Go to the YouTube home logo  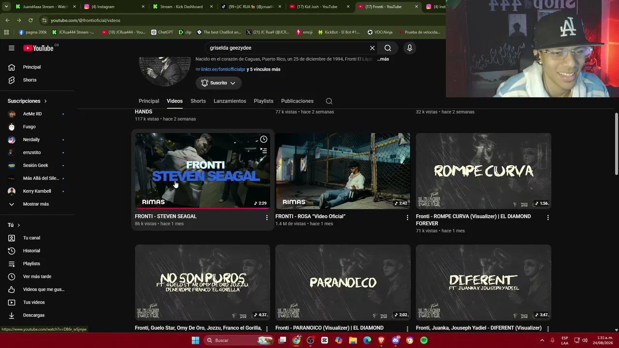click(x=38, y=48)
